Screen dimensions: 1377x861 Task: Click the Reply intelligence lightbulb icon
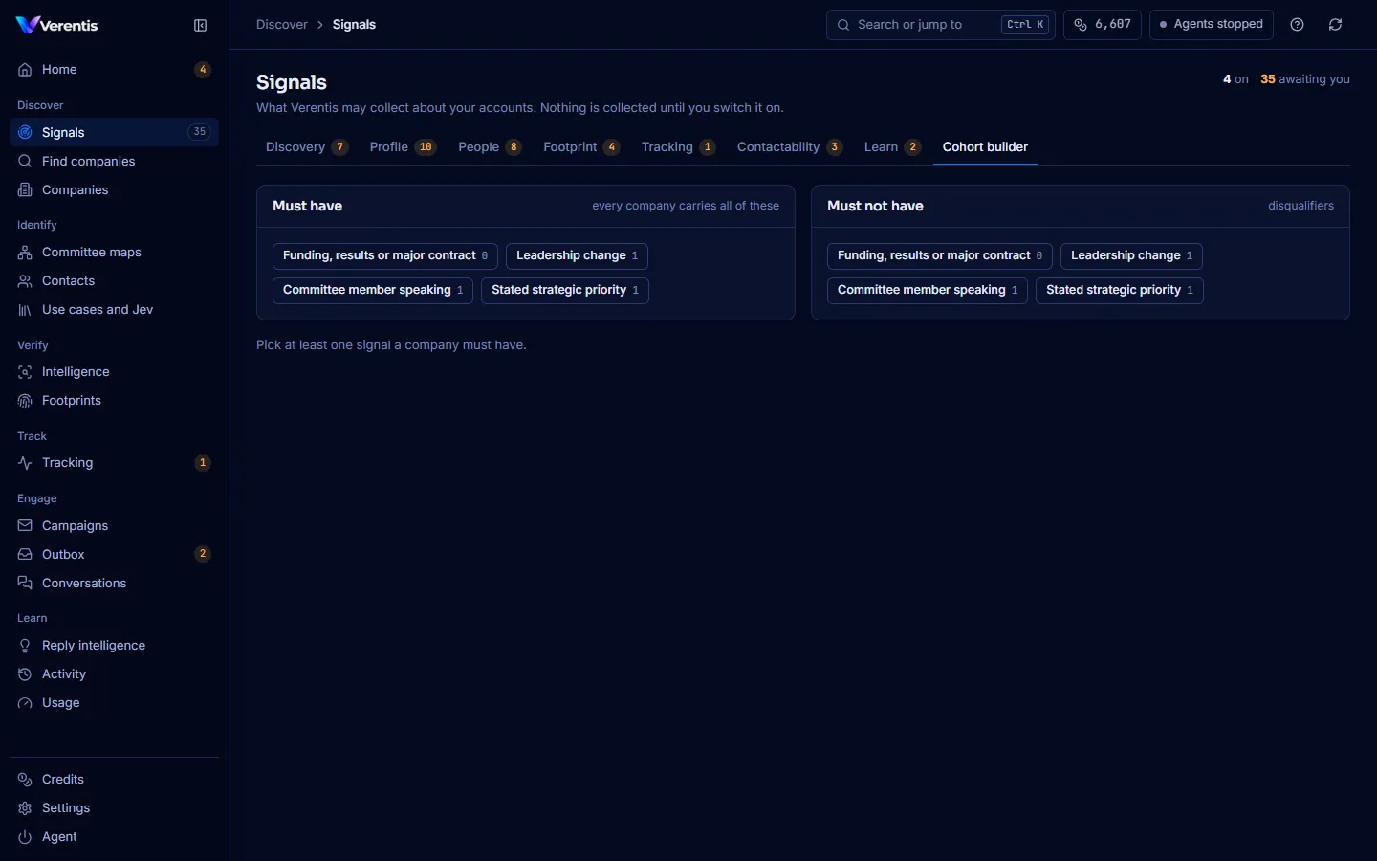[x=25, y=646]
